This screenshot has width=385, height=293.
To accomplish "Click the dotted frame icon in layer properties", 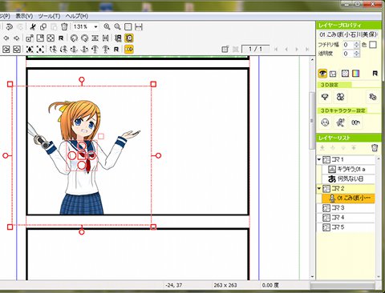I will click(x=345, y=74).
